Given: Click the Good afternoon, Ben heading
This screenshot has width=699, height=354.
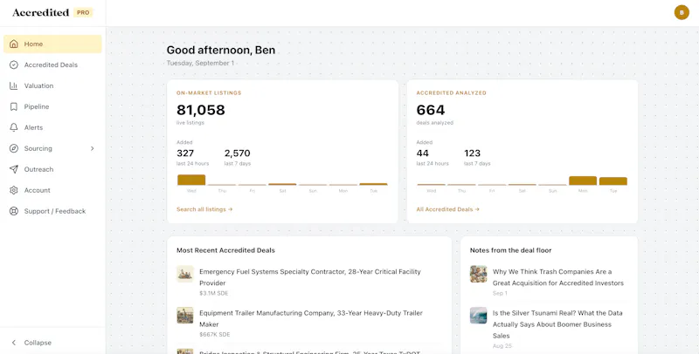Looking at the screenshot, I should pyautogui.click(x=221, y=50).
